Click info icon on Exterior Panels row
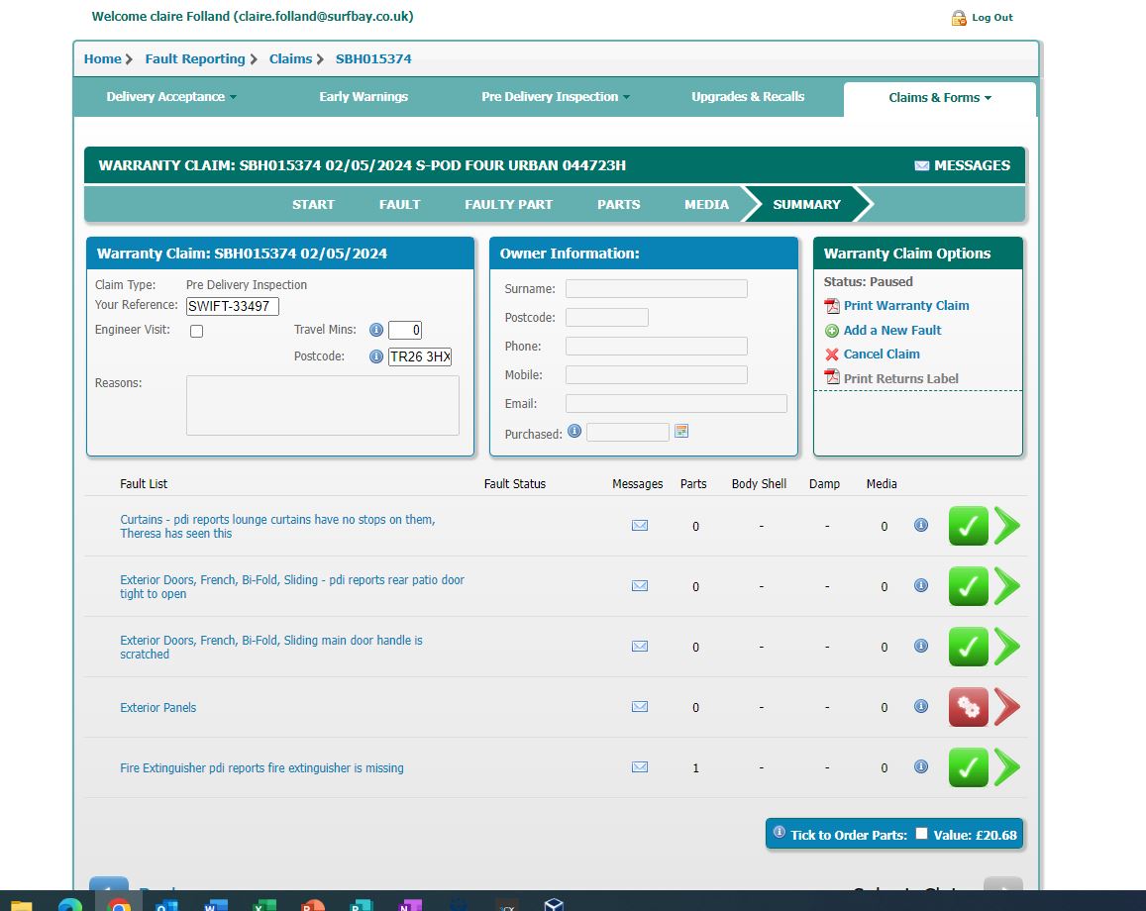The width and height of the screenshot is (1146, 911). [x=921, y=707]
